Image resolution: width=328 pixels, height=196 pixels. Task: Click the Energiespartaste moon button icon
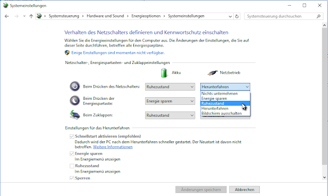click(75, 101)
